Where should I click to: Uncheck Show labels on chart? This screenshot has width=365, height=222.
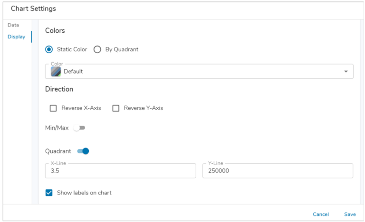point(49,193)
